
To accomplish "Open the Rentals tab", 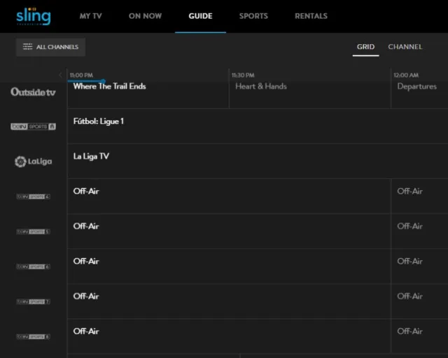I will [x=311, y=16].
